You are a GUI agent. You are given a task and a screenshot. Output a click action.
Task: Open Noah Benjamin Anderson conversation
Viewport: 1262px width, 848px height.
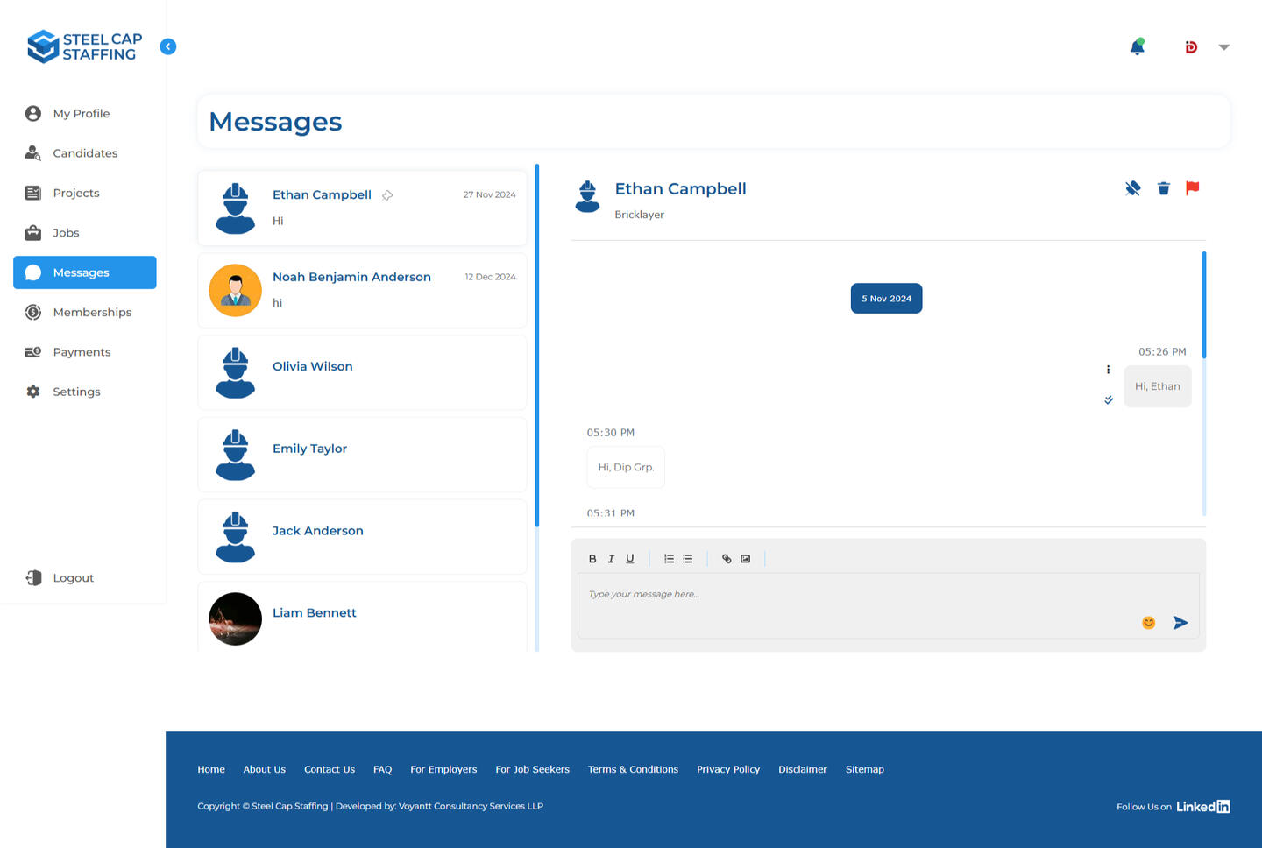tap(362, 291)
